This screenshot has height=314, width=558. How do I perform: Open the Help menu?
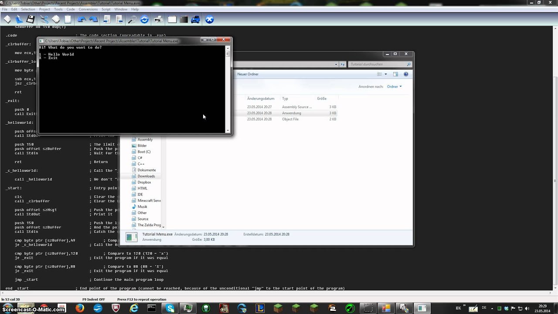135,9
